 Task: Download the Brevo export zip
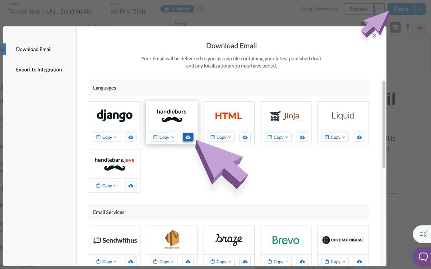(x=302, y=261)
